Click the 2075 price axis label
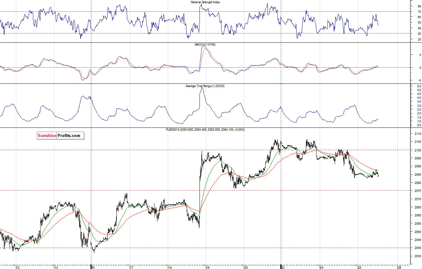This screenshot has width=422, height=269. click(418, 191)
